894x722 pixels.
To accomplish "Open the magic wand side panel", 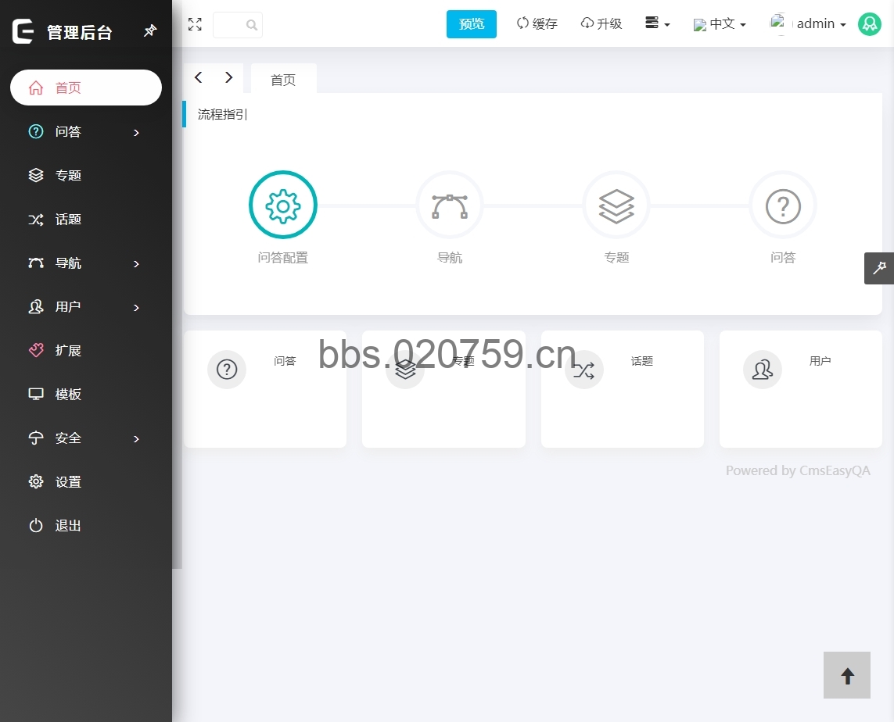I will click(879, 268).
